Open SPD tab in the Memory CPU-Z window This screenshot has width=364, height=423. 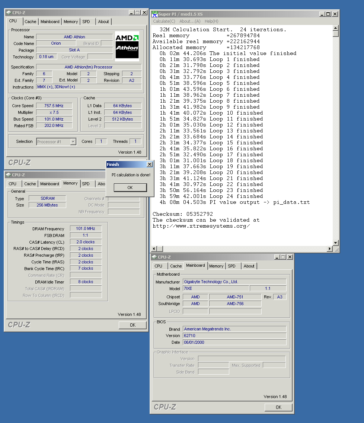pos(86,184)
